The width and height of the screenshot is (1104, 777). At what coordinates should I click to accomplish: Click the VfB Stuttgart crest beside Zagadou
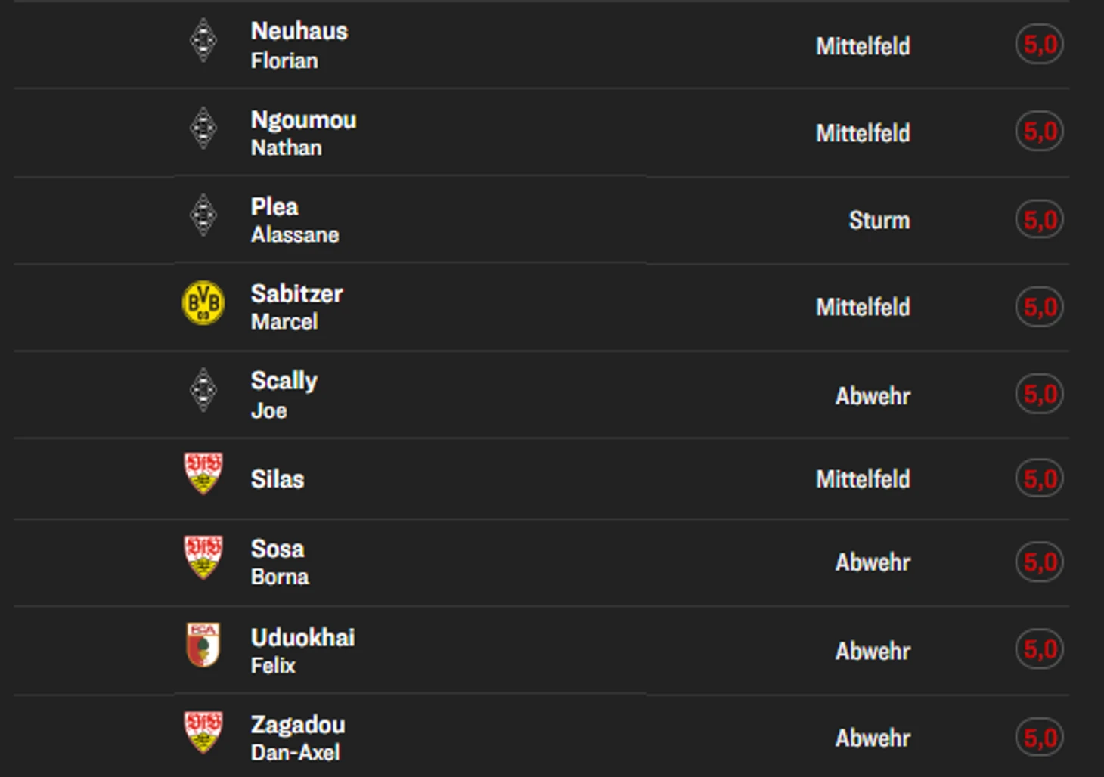pos(203,732)
